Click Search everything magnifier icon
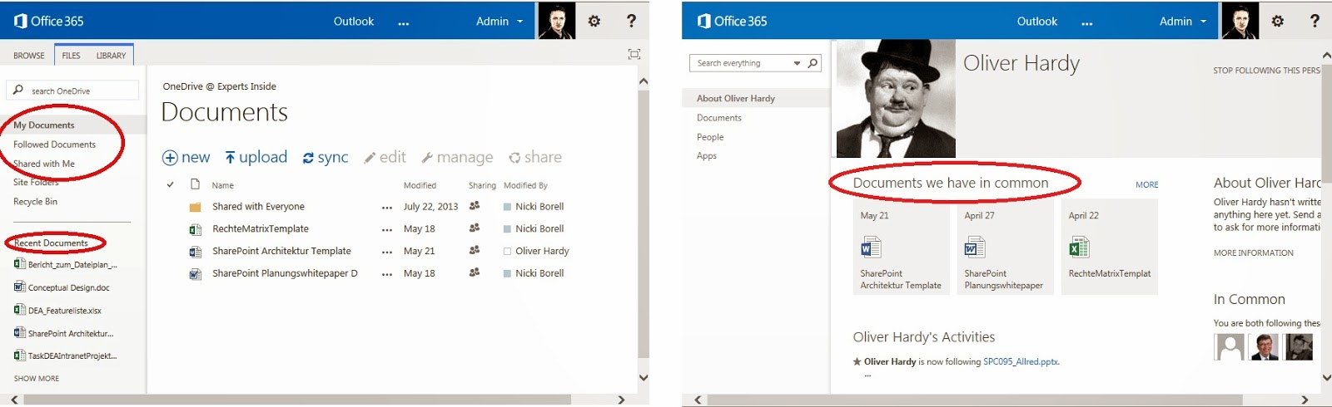 [813, 62]
